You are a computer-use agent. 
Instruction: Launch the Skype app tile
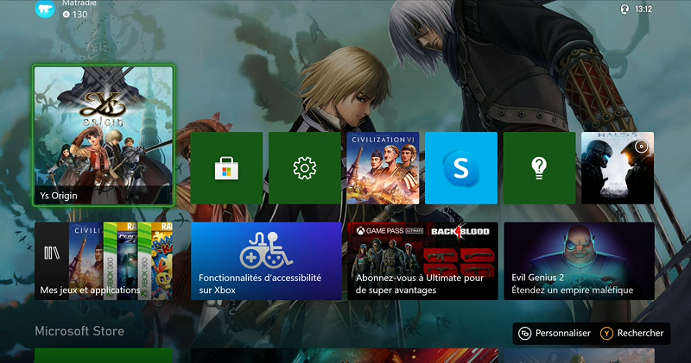[461, 168]
